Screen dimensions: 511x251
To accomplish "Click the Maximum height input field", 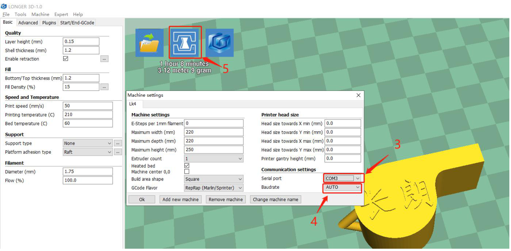I will [214, 150].
